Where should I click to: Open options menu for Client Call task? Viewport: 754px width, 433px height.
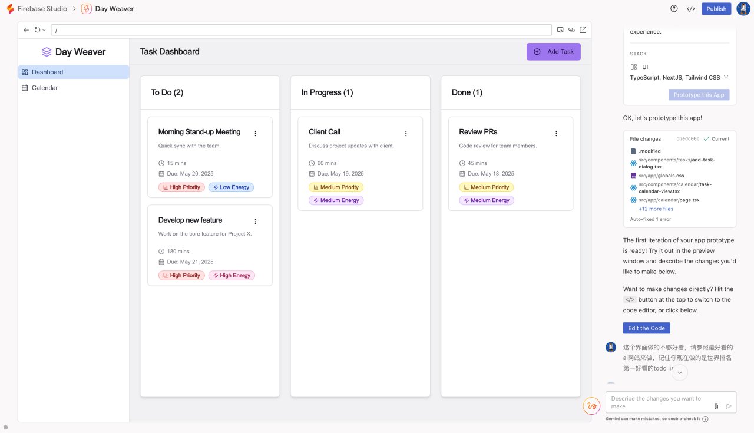[x=406, y=134]
